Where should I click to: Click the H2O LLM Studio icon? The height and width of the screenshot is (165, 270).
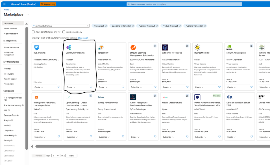pos(197,47)
